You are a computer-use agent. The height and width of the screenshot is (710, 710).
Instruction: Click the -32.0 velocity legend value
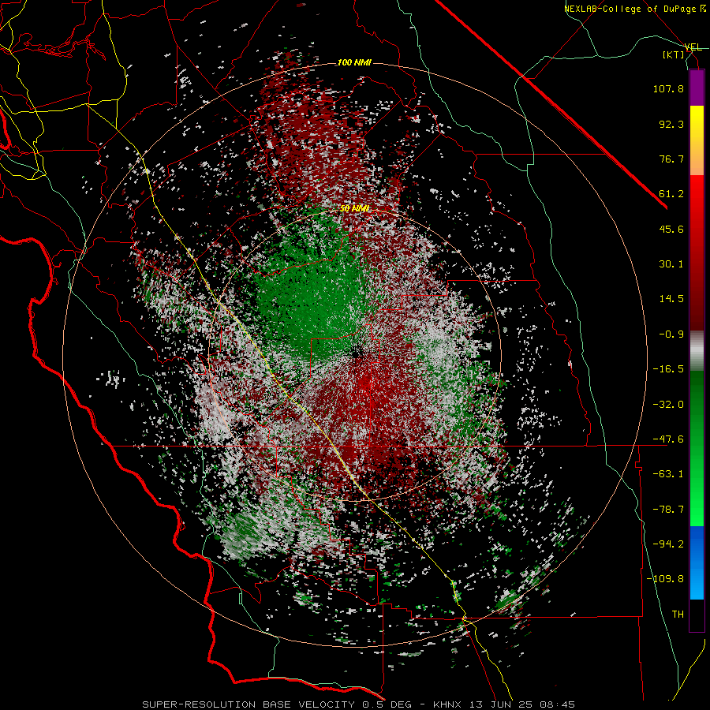pyautogui.click(x=668, y=405)
